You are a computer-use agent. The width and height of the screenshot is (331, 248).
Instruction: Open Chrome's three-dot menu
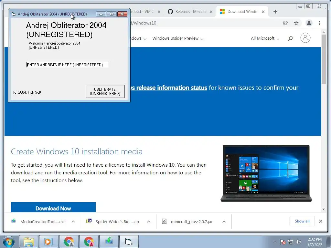(x=319, y=23)
